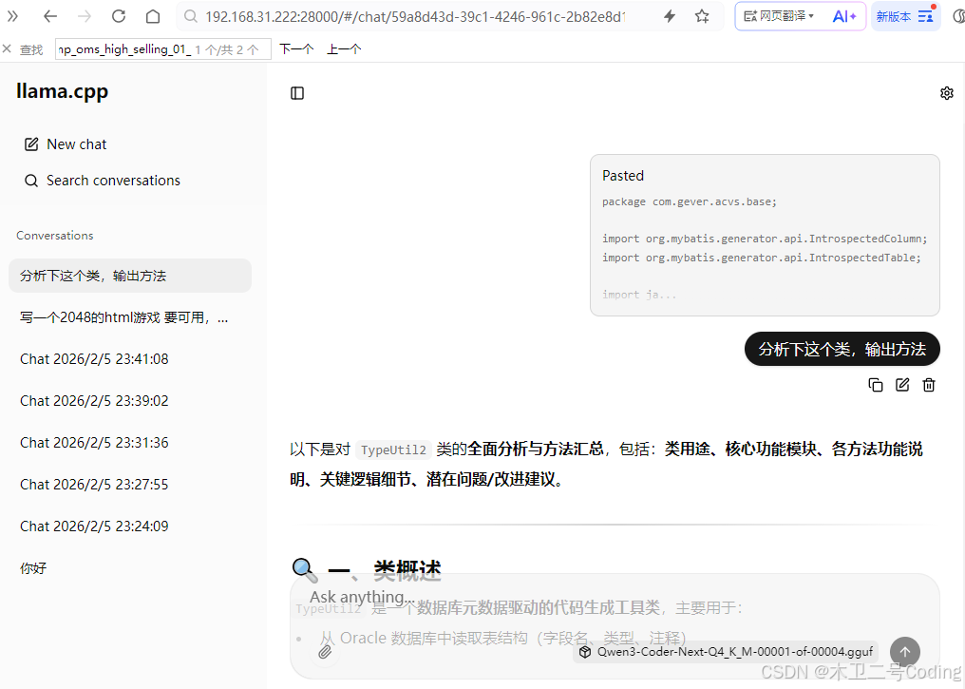This screenshot has width=965, height=689.
Task: Open conversation 写一个2048的html游戏
Action: point(130,317)
